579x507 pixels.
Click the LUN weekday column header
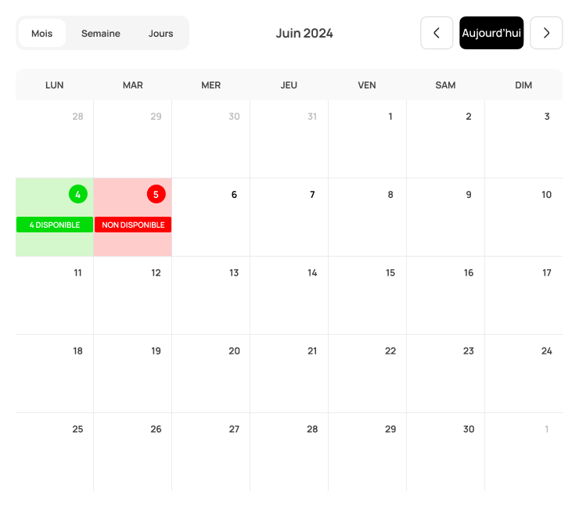[x=55, y=84]
